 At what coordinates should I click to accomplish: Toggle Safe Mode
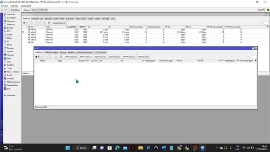pyautogui.click(x=15, y=10)
